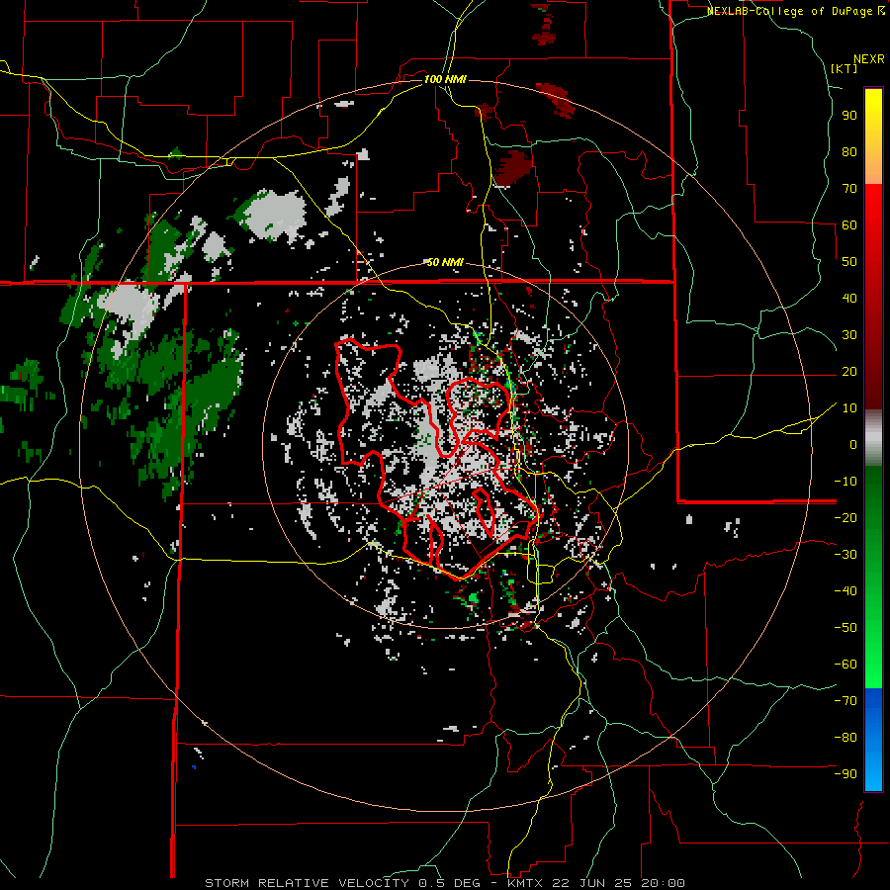Click the 50 value on velocity scale
This screenshot has width=890, height=890.
click(849, 262)
